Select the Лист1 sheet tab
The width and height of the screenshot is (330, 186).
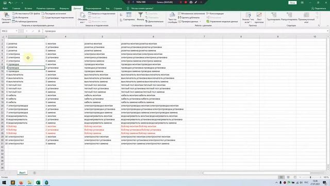click(22, 173)
